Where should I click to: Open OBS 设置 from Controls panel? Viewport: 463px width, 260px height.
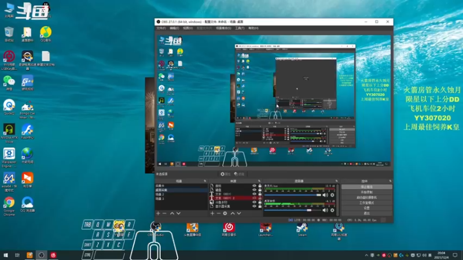[367, 208]
